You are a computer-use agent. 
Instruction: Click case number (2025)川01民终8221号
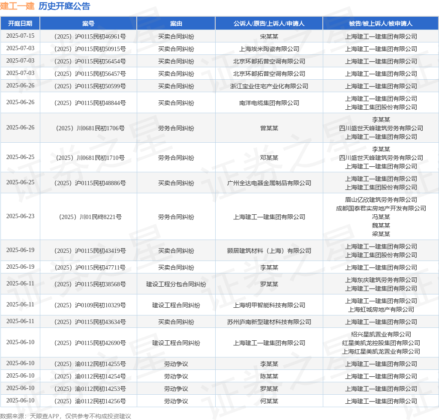[x=90, y=217]
